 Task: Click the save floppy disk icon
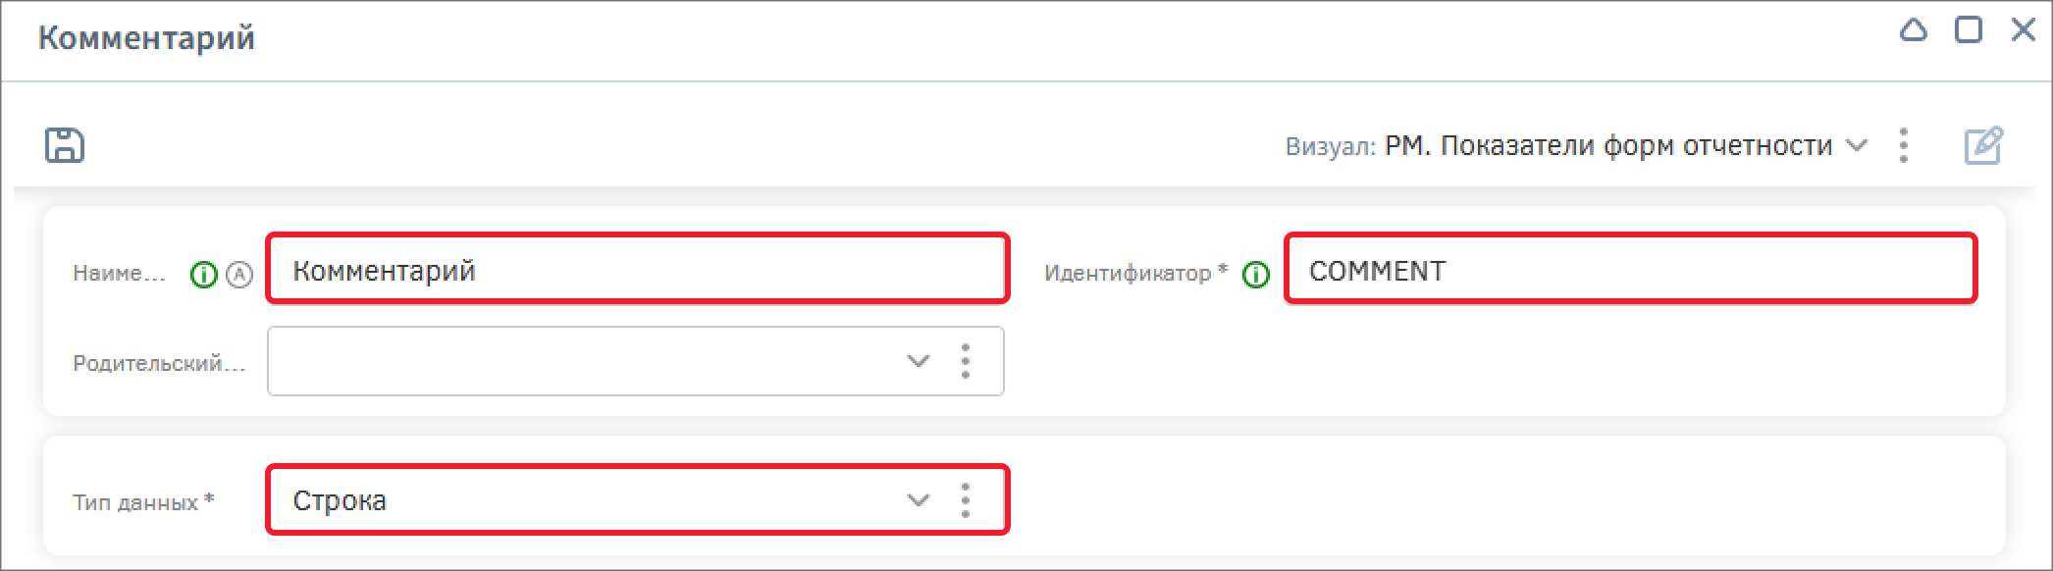click(65, 145)
